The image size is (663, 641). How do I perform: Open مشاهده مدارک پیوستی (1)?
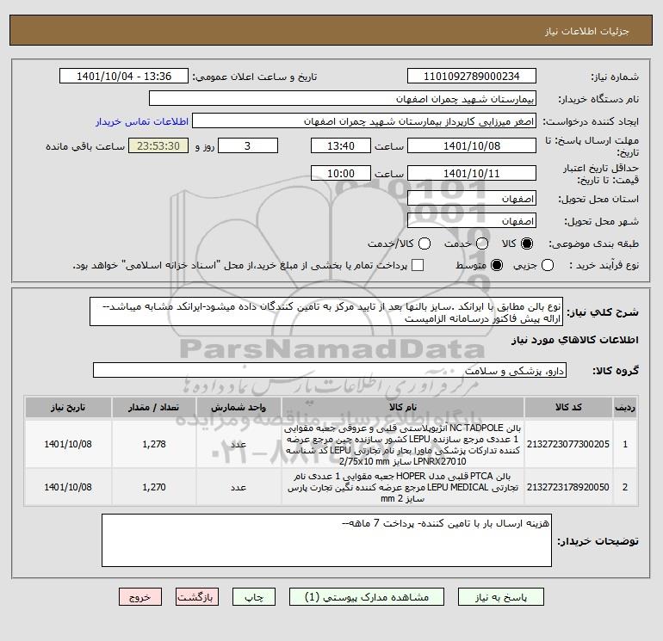pos(367,597)
